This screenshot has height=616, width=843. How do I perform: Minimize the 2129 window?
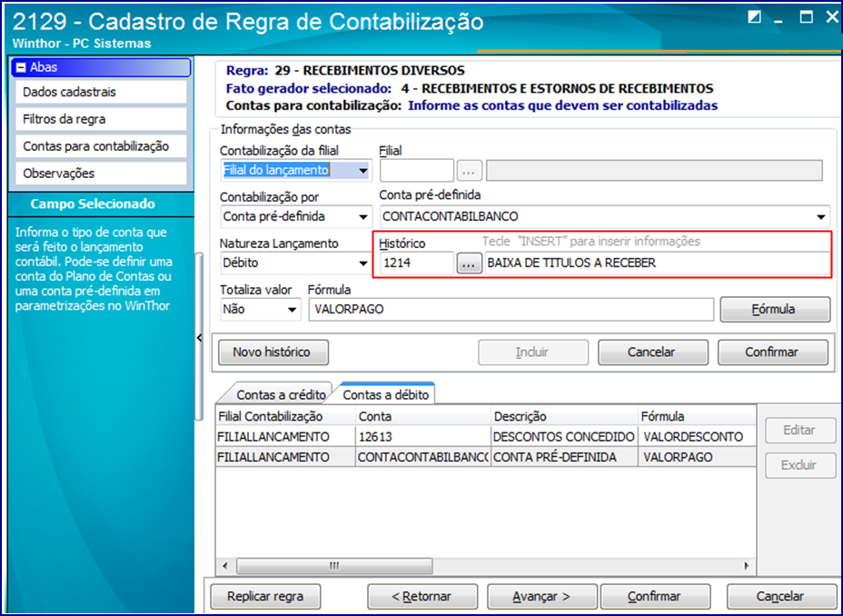779,19
